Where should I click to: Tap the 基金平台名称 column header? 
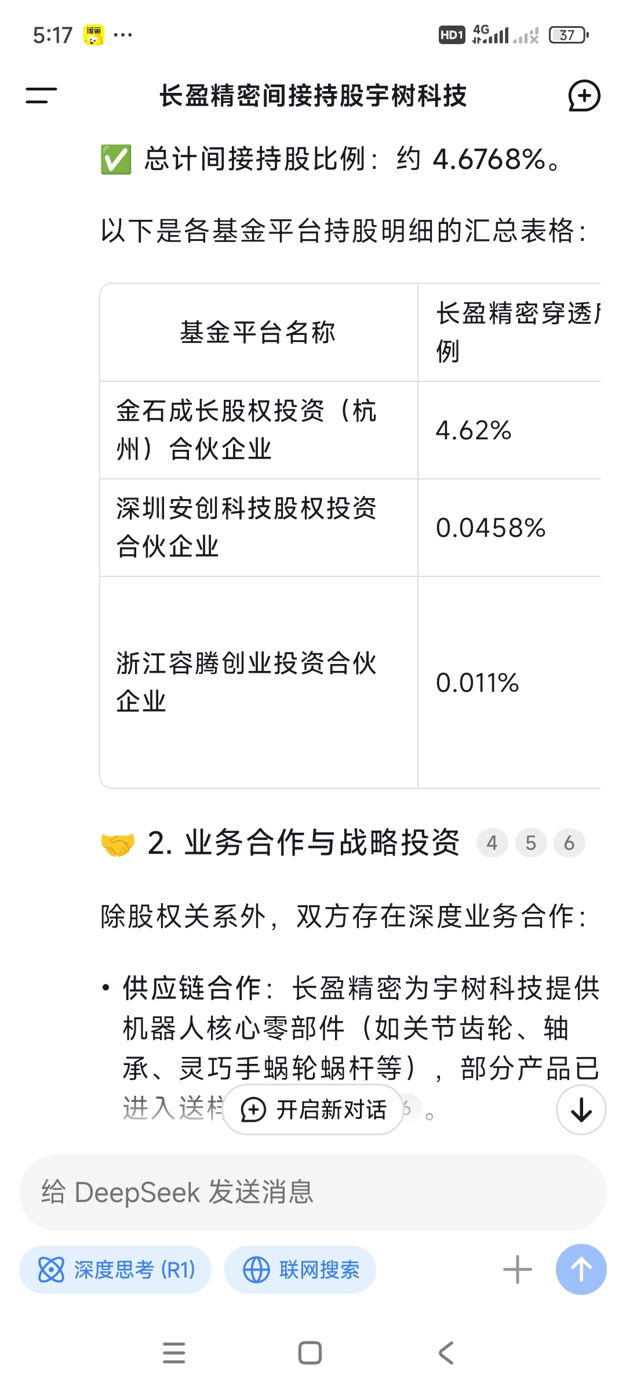click(x=259, y=333)
